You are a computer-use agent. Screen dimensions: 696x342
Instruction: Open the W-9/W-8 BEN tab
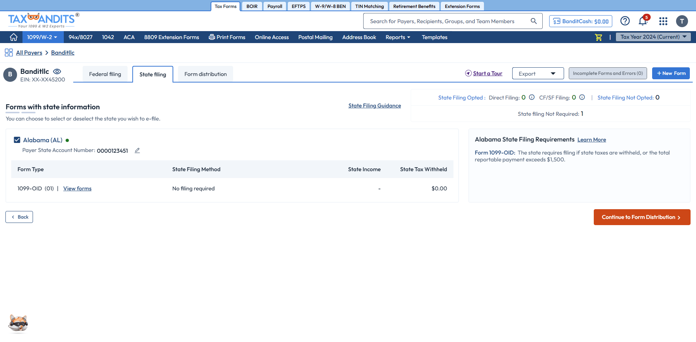coord(330,6)
